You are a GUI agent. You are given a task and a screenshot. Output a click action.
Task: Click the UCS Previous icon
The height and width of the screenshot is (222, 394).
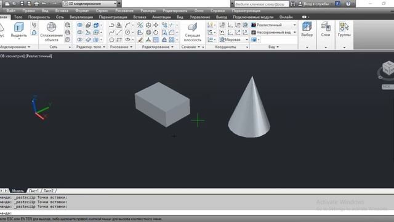(222, 32)
